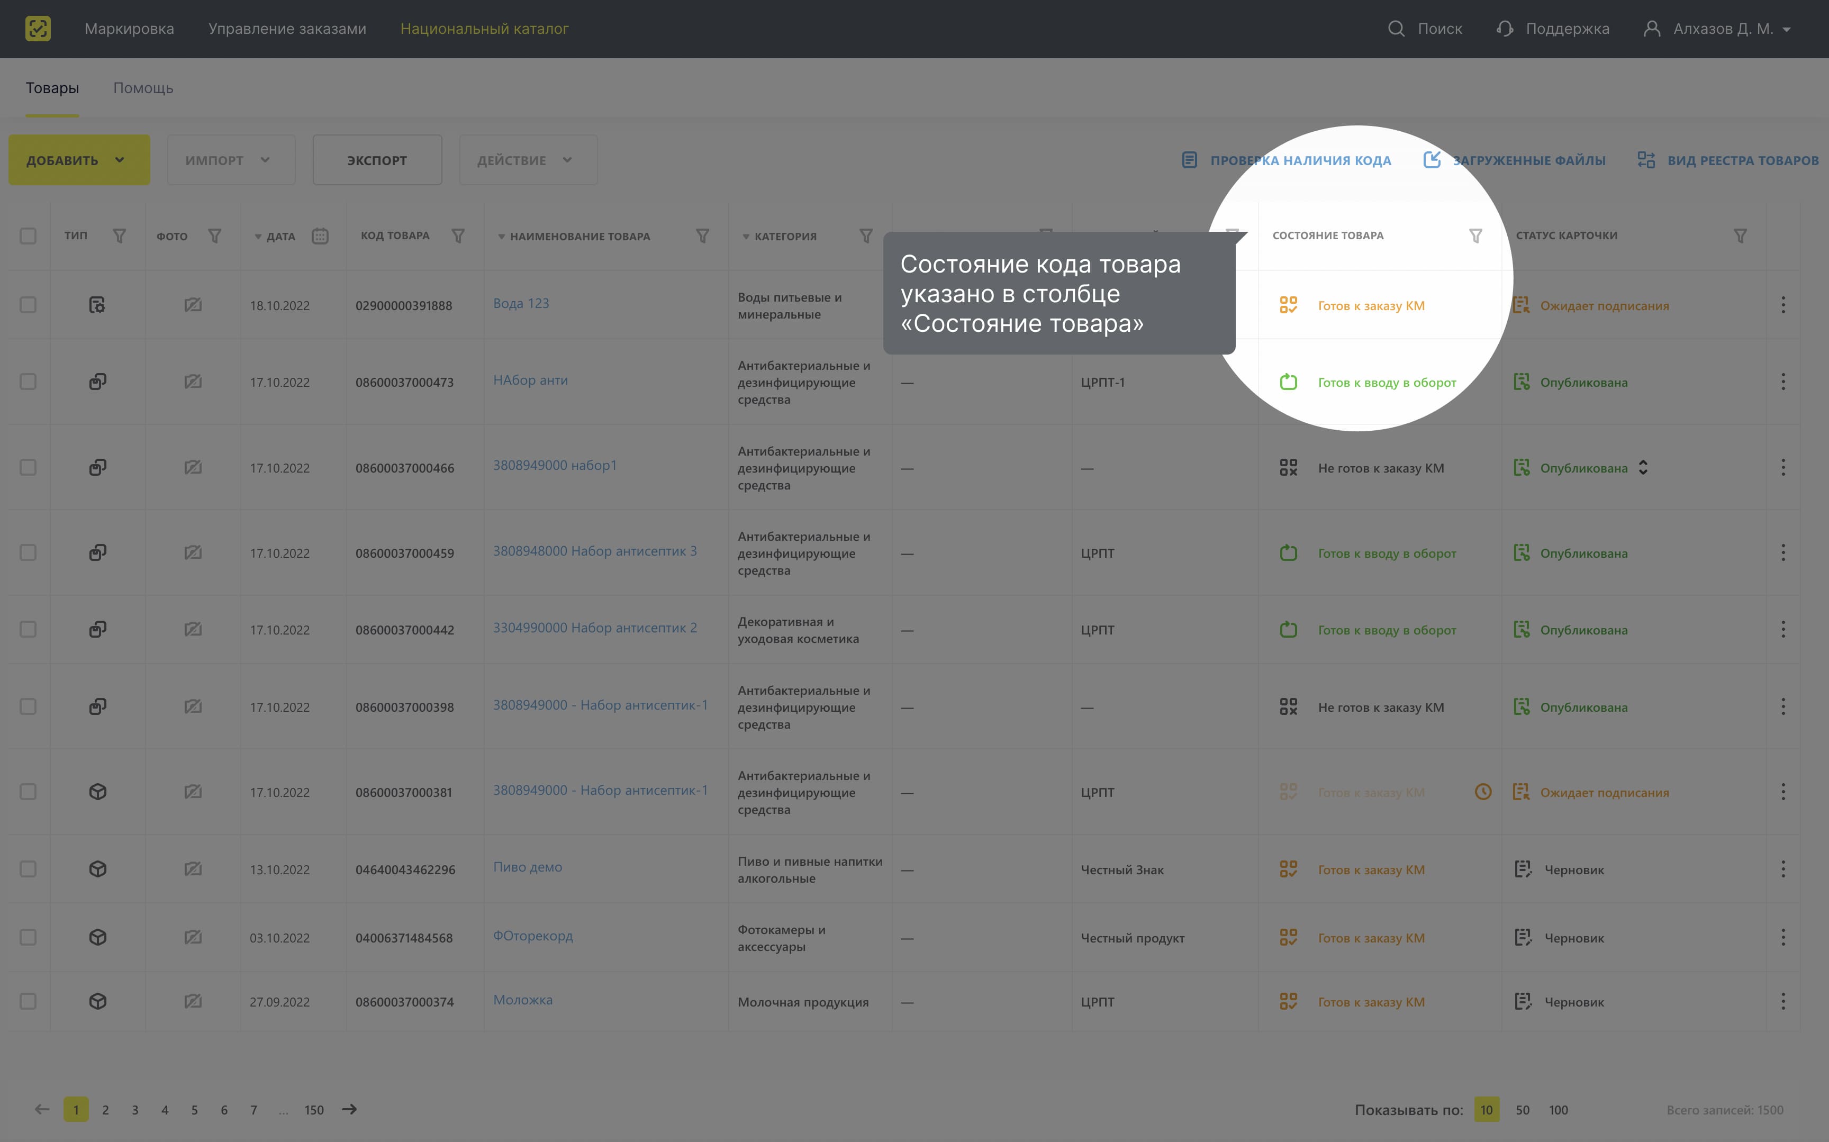Filter the Статус карточки column
This screenshot has width=1829, height=1142.
tap(1740, 235)
